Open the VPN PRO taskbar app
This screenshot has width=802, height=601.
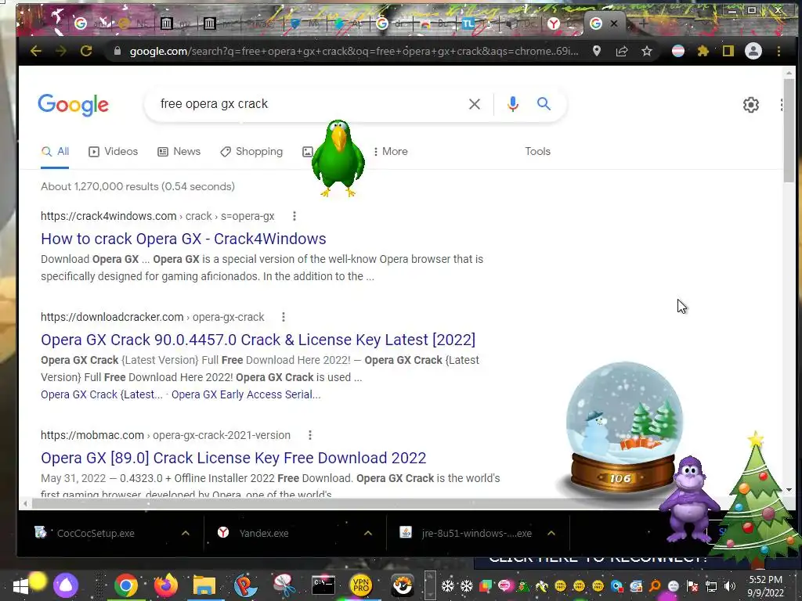click(360, 585)
